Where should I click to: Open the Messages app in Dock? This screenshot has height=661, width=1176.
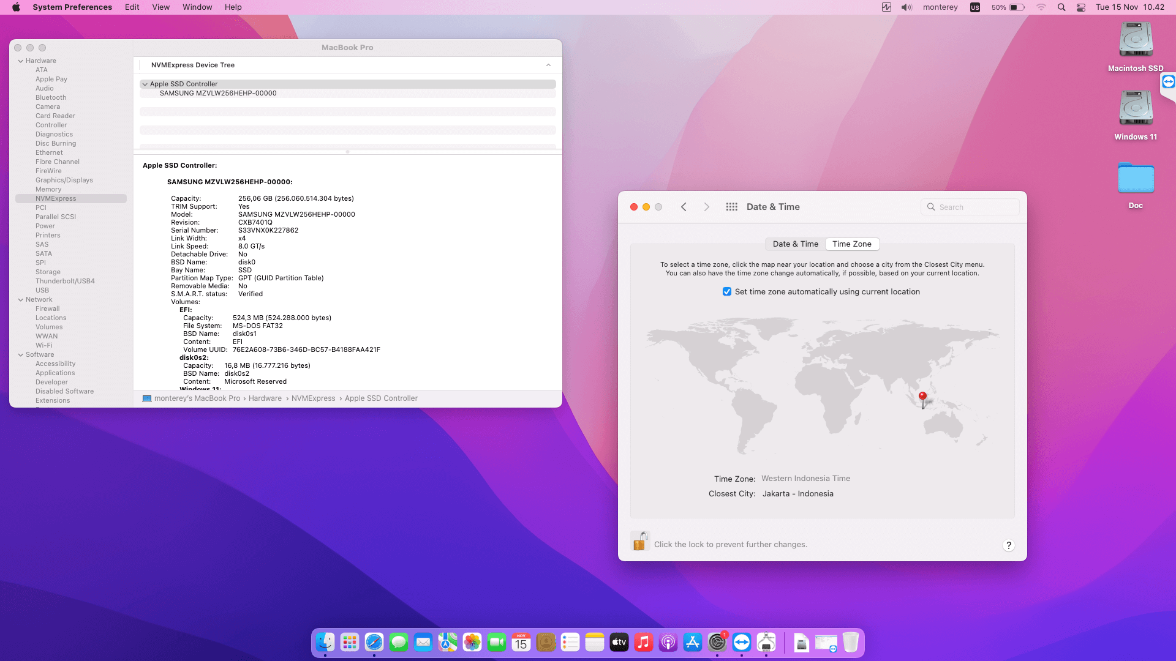[x=399, y=642]
